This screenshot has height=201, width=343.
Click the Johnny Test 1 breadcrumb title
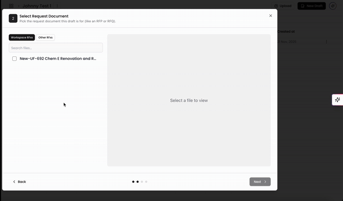(x=37, y=6)
